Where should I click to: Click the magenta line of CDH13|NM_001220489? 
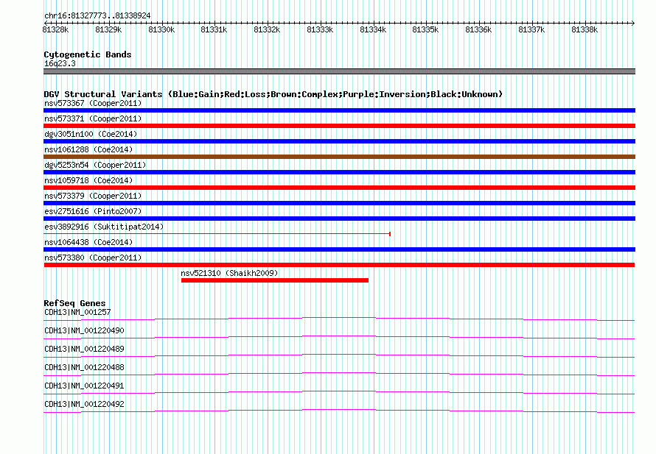tap(339, 356)
